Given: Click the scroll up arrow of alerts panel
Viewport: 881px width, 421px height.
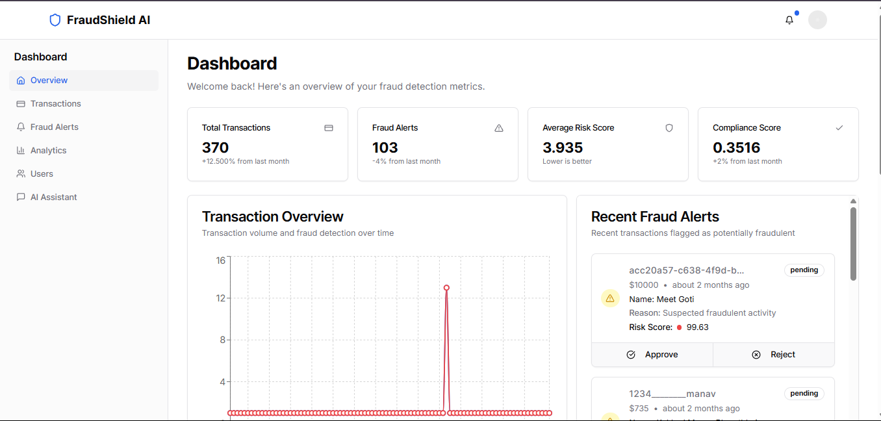Looking at the screenshot, I should coord(853,201).
